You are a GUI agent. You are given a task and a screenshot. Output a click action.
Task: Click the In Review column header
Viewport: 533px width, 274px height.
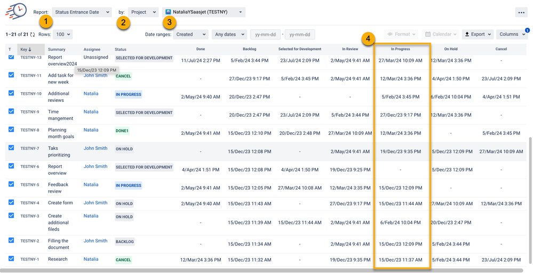350,49
